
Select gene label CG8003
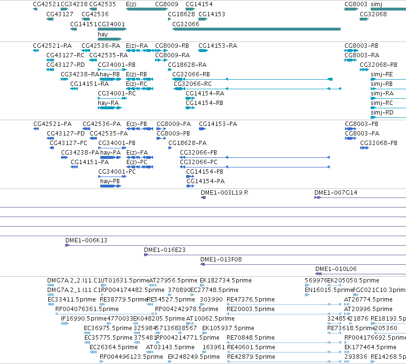pos(356,4)
